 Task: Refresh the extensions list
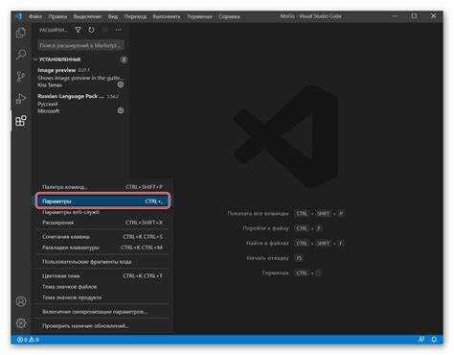(x=91, y=30)
